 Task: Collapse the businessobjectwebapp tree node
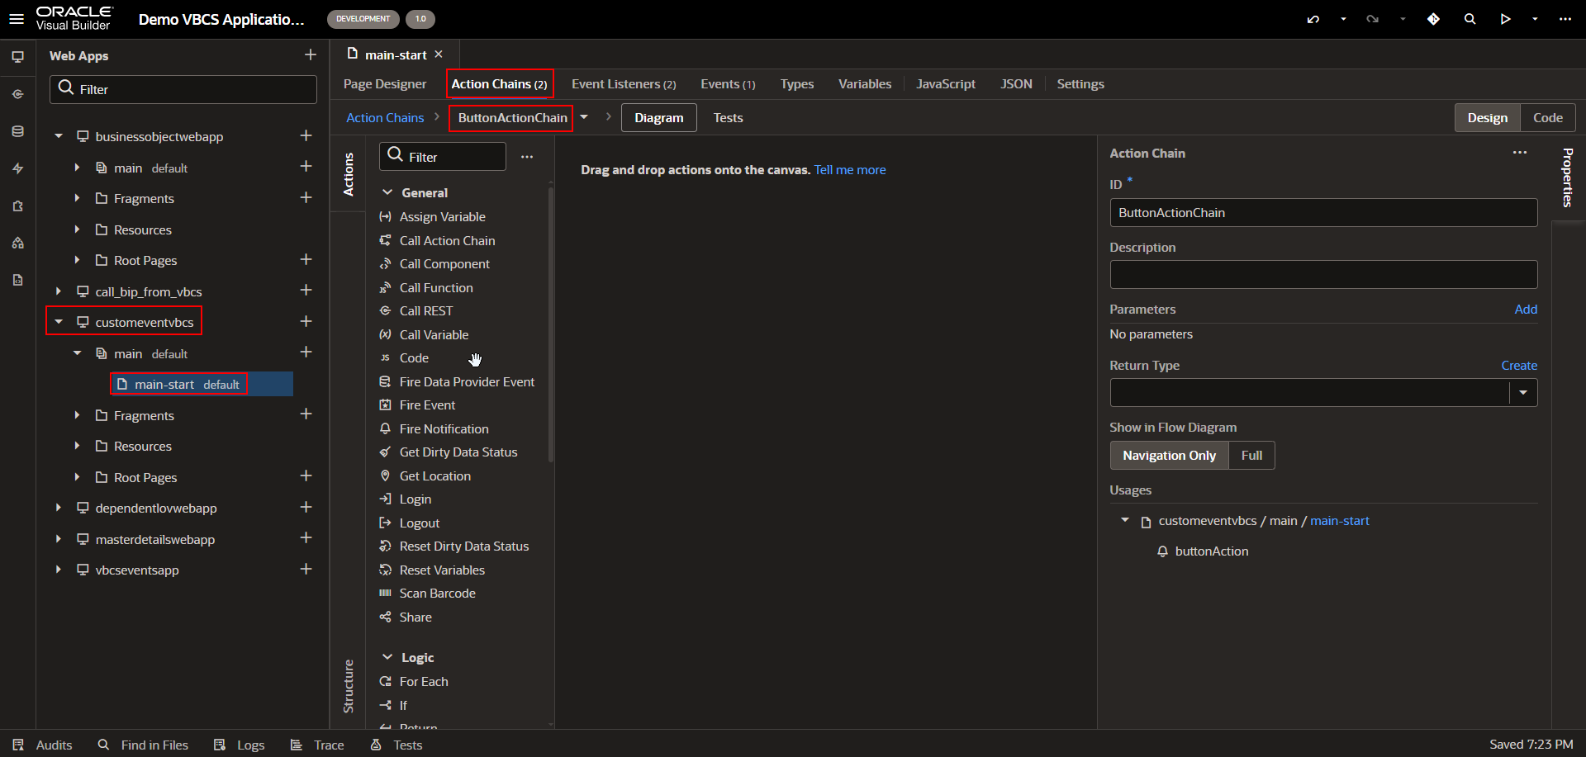tap(59, 136)
